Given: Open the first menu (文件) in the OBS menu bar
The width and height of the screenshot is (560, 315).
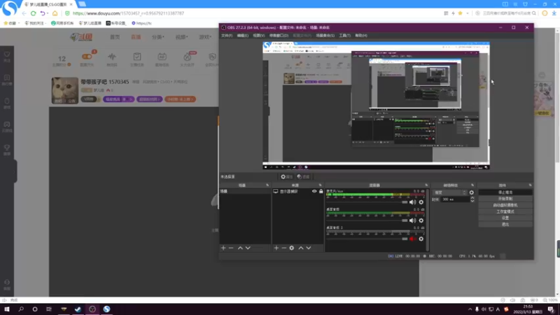Looking at the screenshot, I should [x=226, y=36].
